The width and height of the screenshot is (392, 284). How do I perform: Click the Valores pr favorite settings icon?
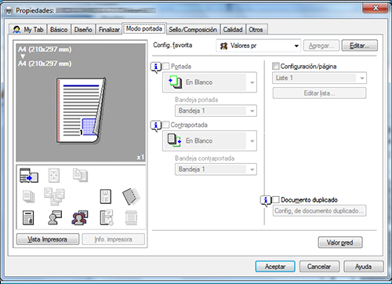tap(224, 46)
